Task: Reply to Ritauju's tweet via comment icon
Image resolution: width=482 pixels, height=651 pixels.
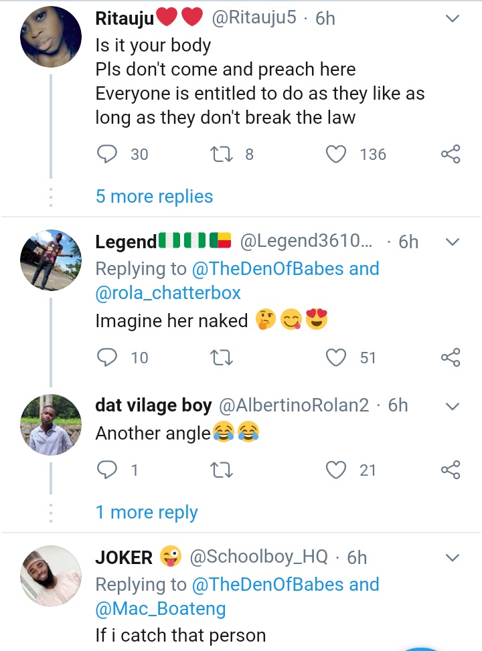Action: (x=107, y=155)
